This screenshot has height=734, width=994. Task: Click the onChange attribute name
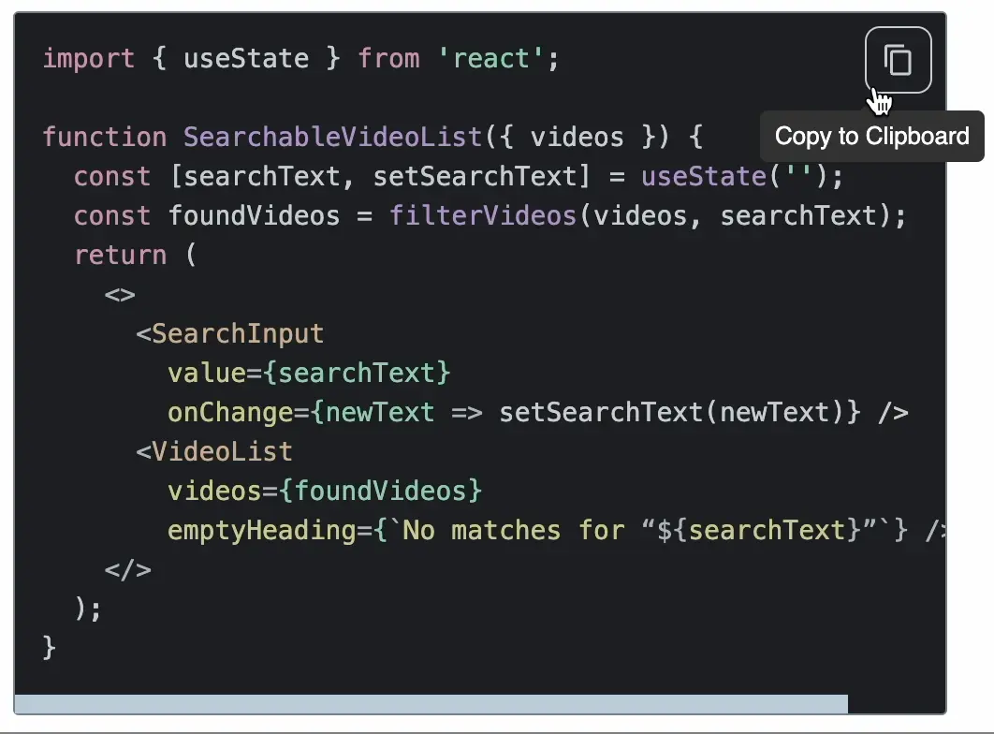click(230, 412)
